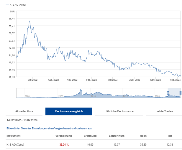Viewport: 182px width, 150px height.
Task: Click the 2020 marker in the overview chart
Action: [157, 96]
